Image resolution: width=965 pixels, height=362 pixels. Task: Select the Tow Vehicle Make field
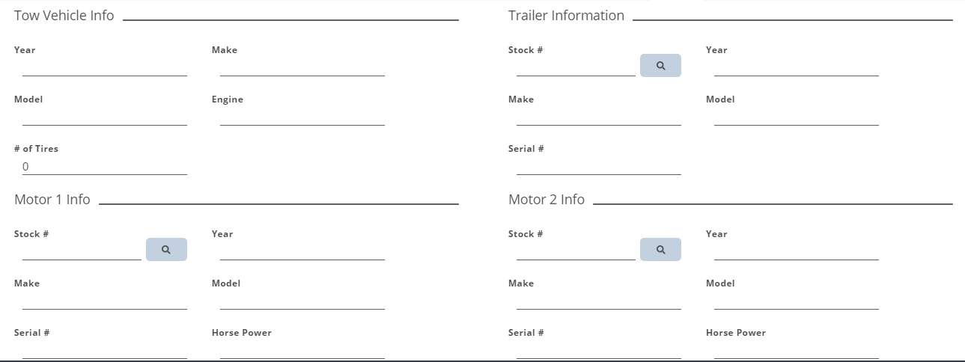point(302,67)
